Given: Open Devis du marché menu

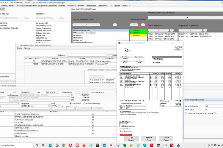Looking at the screenshot, I should click(8, 6).
